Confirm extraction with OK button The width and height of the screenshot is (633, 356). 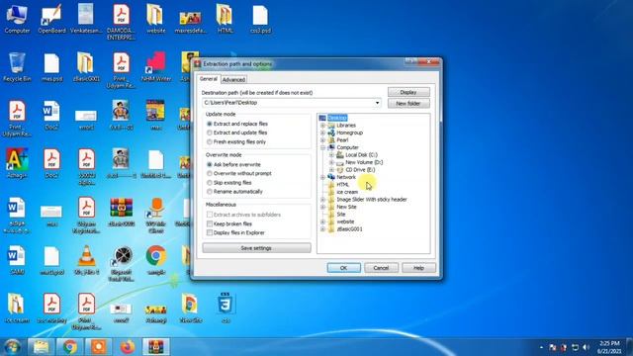[343, 268]
